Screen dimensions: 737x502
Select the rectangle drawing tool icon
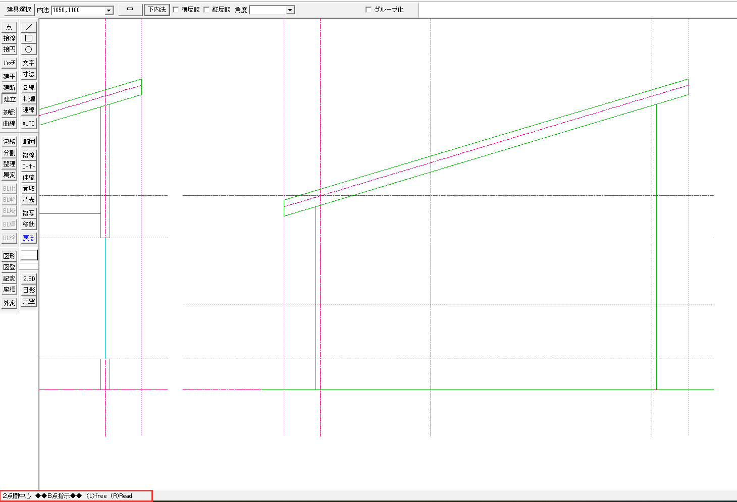pyautogui.click(x=29, y=38)
